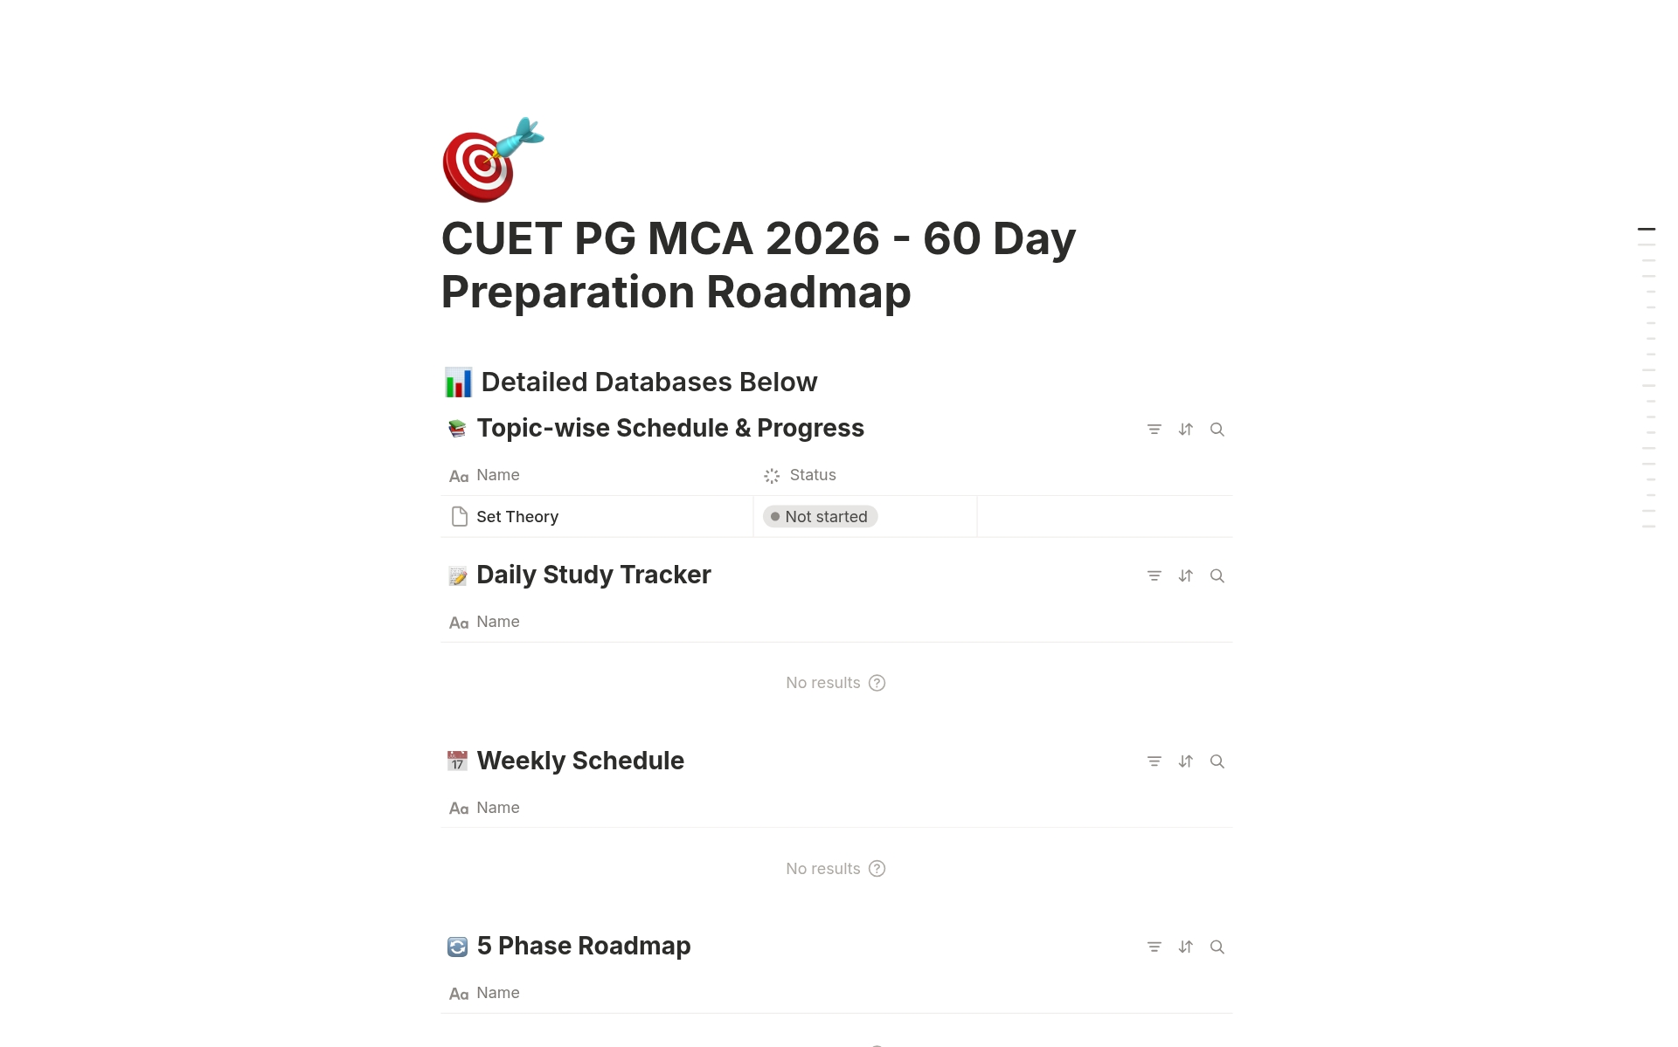The width and height of the screenshot is (1678, 1047).
Task: Click help icon beside Daily Study Tracker No results
Action: point(877,683)
